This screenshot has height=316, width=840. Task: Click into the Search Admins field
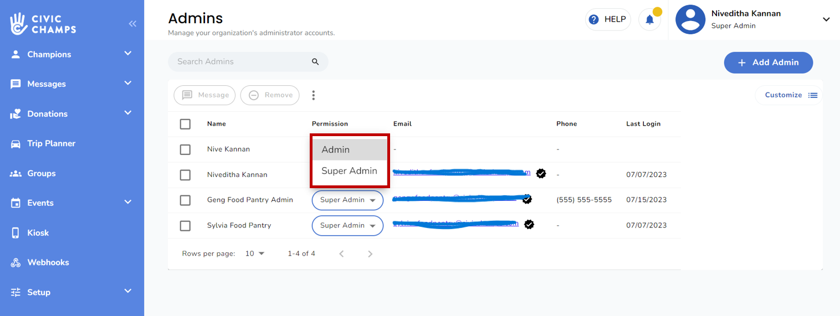pos(241,62)
